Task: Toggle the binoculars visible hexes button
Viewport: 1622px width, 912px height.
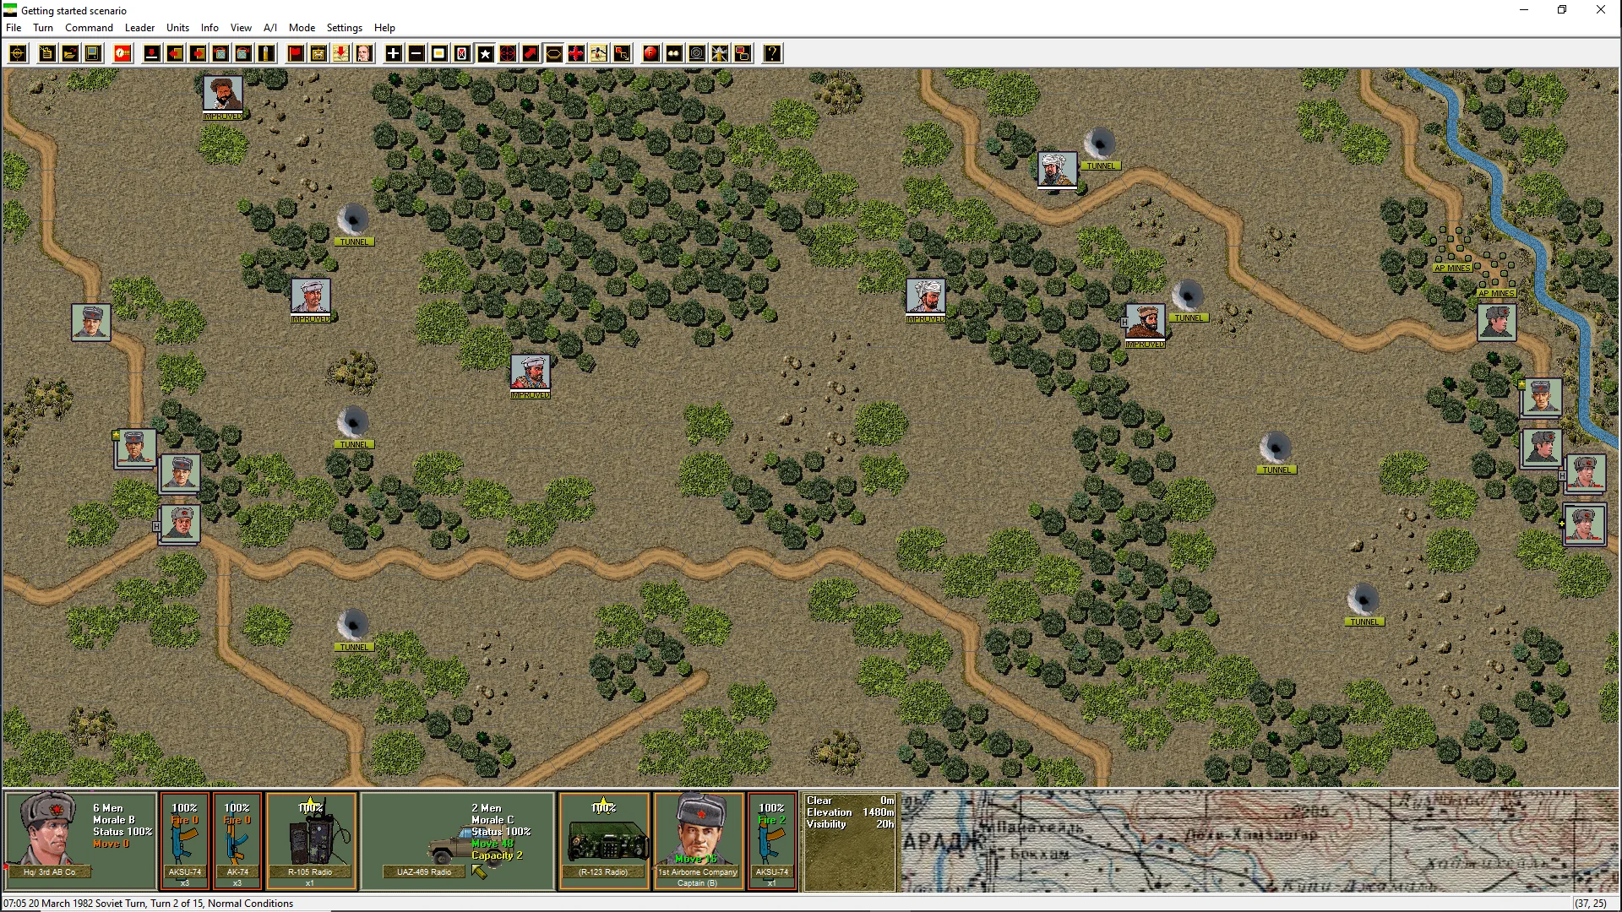Action: point(673,54)
